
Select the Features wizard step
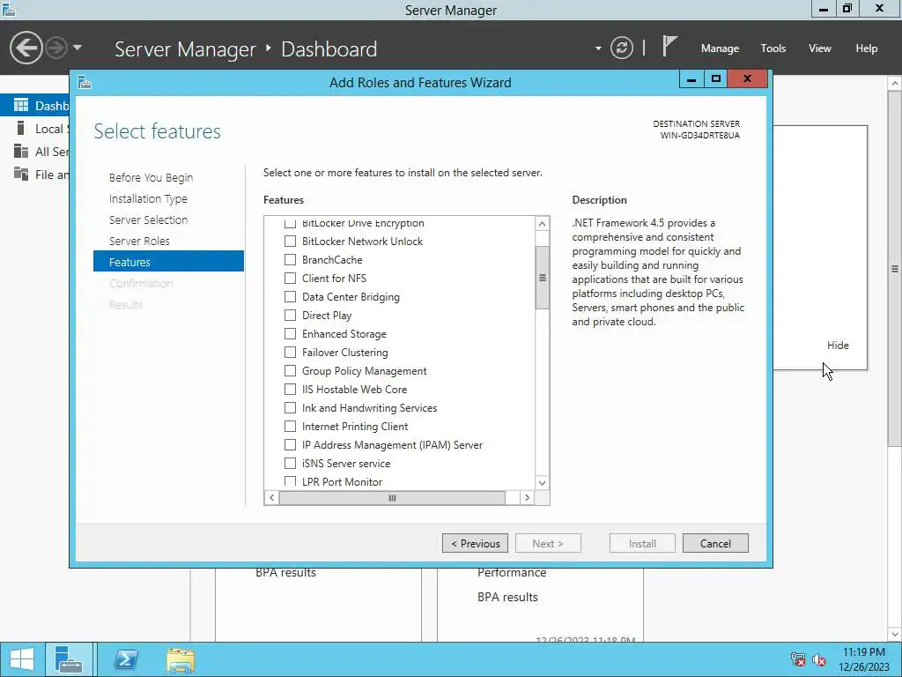pyautogui.click(x=168, y=262)
